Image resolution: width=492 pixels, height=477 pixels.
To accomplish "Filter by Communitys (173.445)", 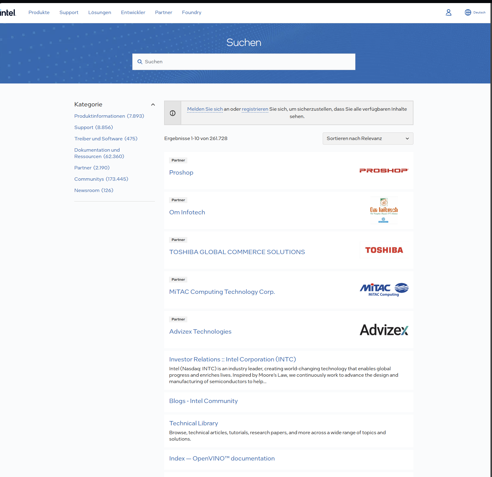I will [101, 179].
